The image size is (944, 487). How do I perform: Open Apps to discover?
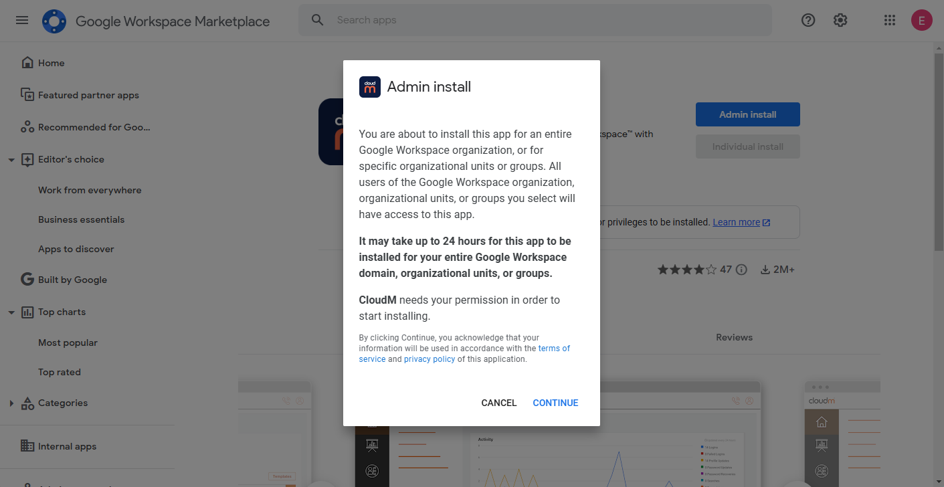(x=76, y=249)
